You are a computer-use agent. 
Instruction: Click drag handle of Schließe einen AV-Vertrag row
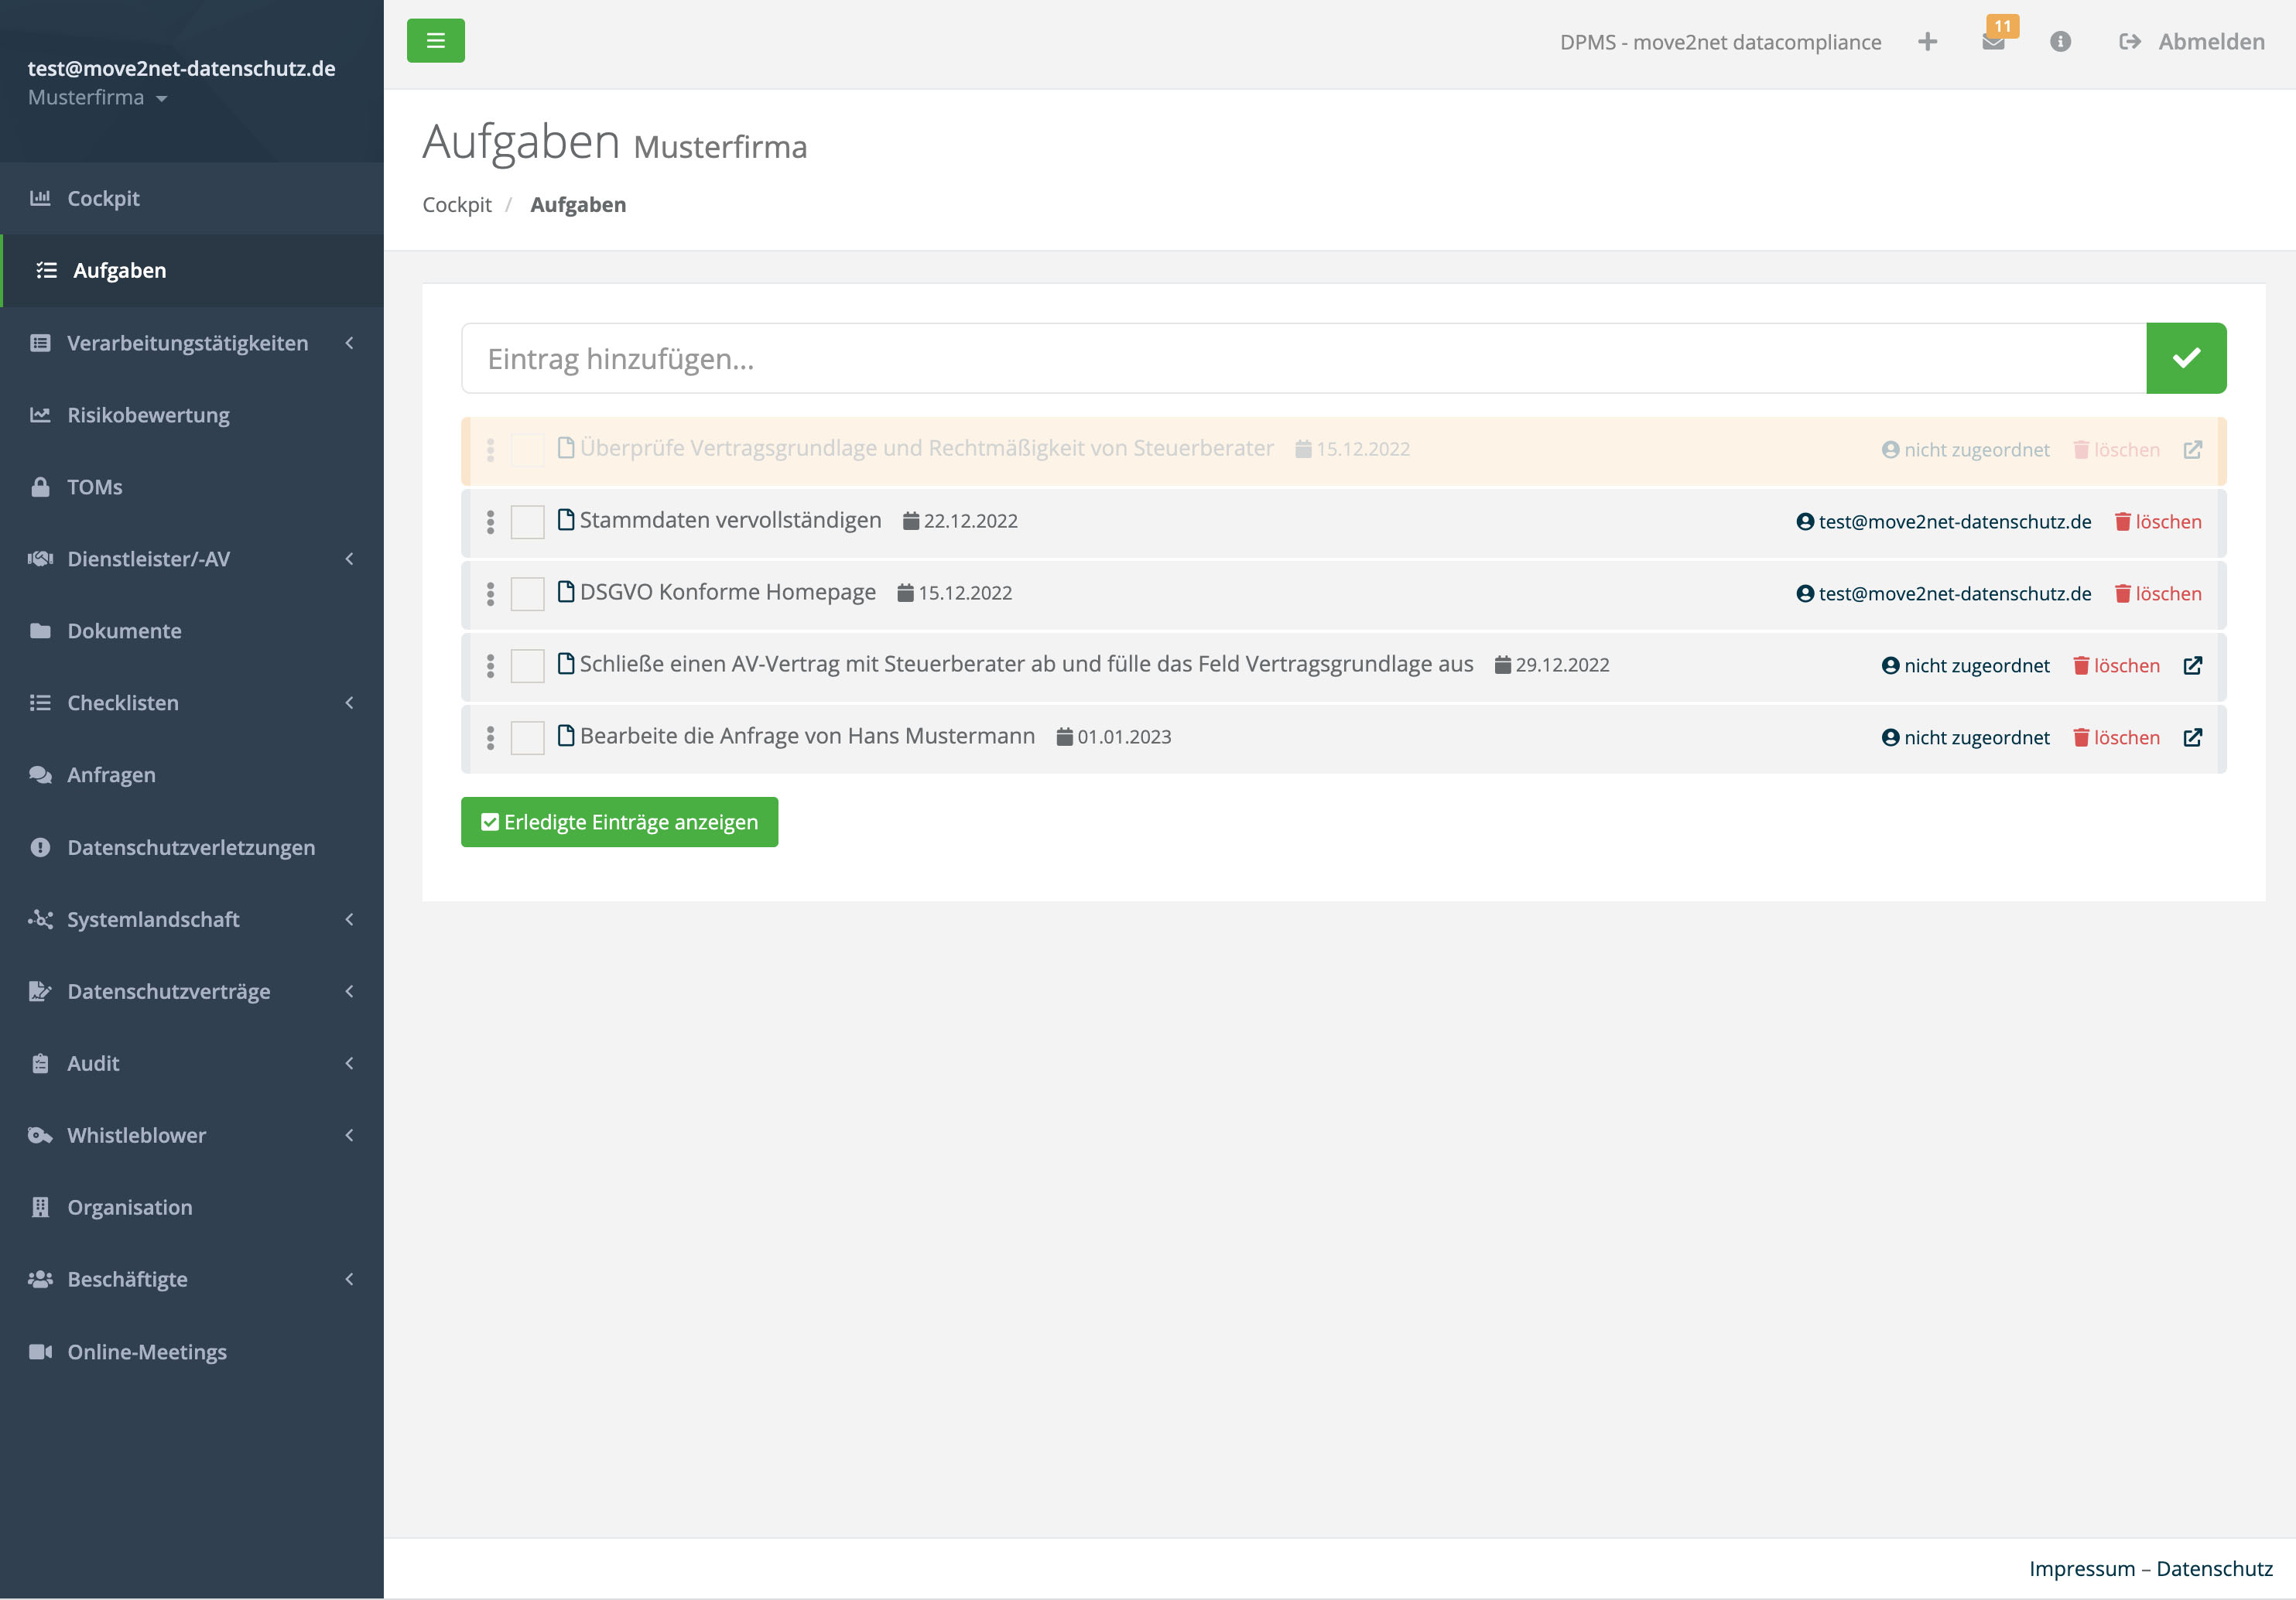490,666
